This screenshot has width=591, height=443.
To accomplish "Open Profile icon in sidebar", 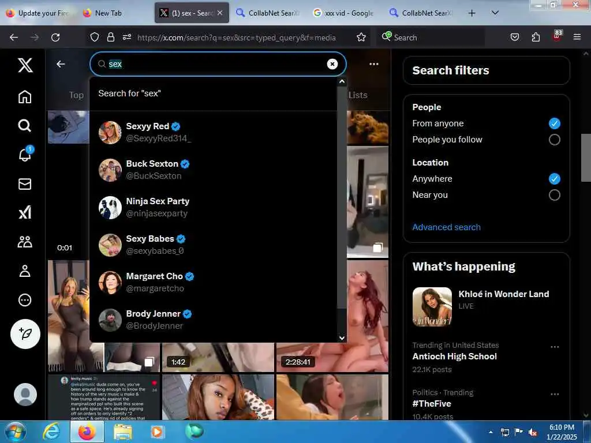I will (x=25, y=271).
